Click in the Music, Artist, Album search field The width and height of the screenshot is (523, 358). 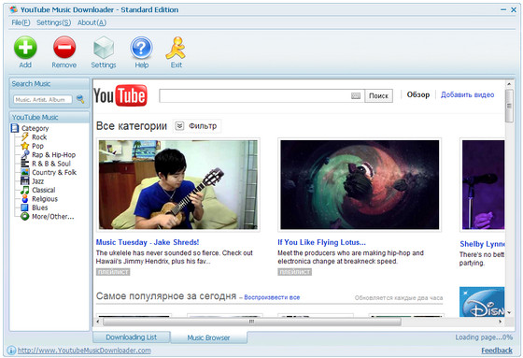point(43,99)
